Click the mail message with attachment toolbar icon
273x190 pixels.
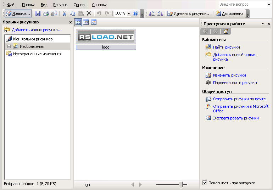pyautogui.click(x=54, y=13)
